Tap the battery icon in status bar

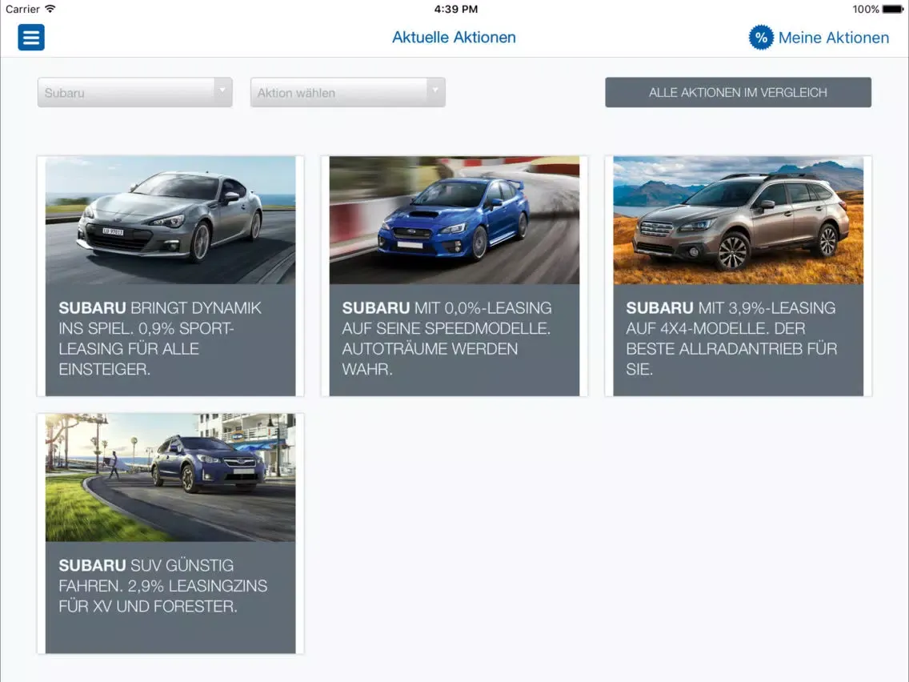point(893,10)
